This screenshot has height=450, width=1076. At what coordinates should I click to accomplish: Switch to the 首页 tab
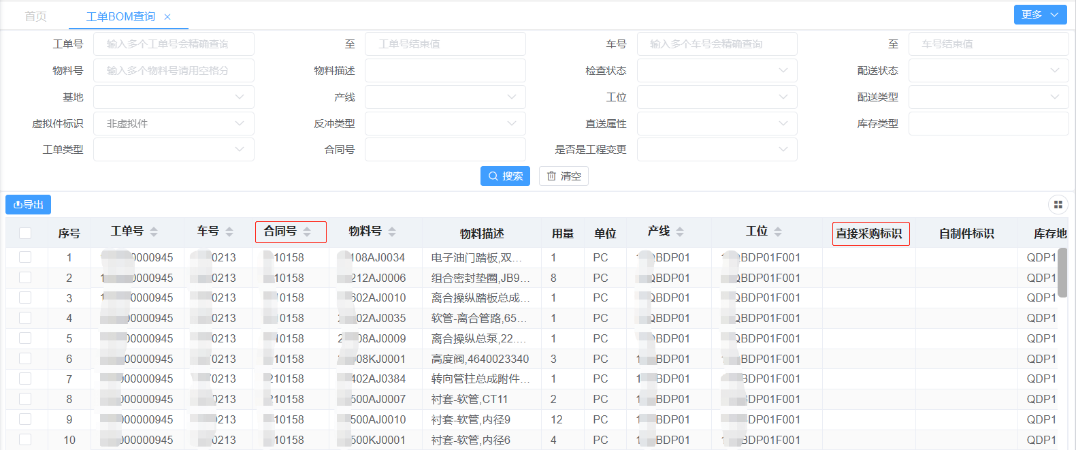tap(35, 16)
